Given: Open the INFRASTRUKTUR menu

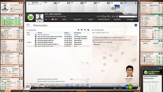Looking at the screenshot, I should coord(104,19).
